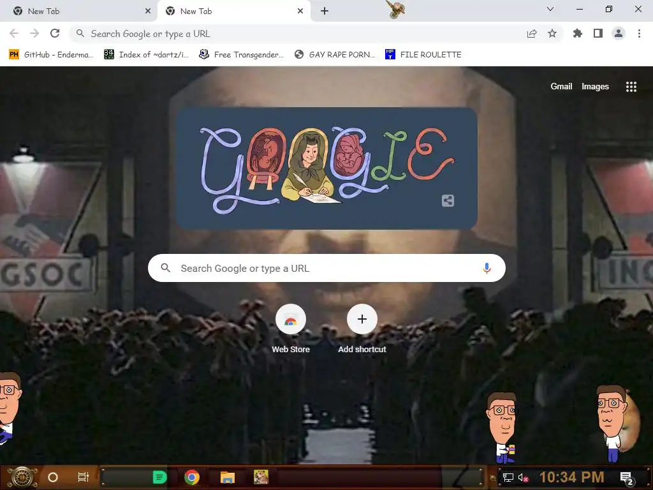The width and height of the screenshot is (653, 490).
Task: Reload the current page
Action: pos(55,33)
